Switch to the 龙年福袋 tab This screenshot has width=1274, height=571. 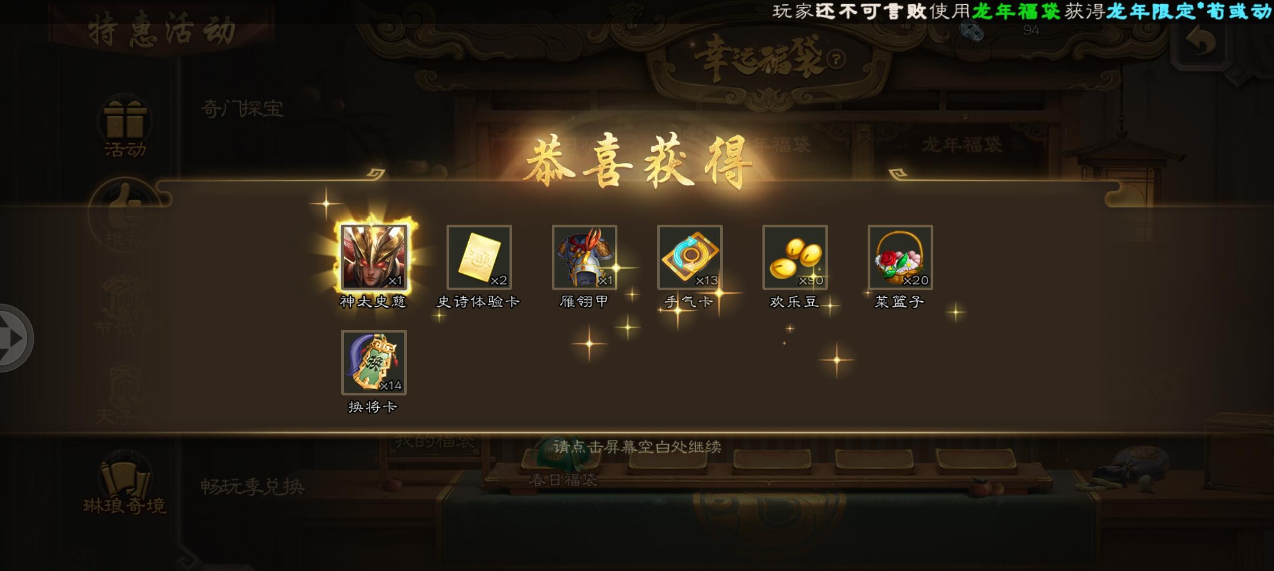pyautogui.click(x=961, y=144)
